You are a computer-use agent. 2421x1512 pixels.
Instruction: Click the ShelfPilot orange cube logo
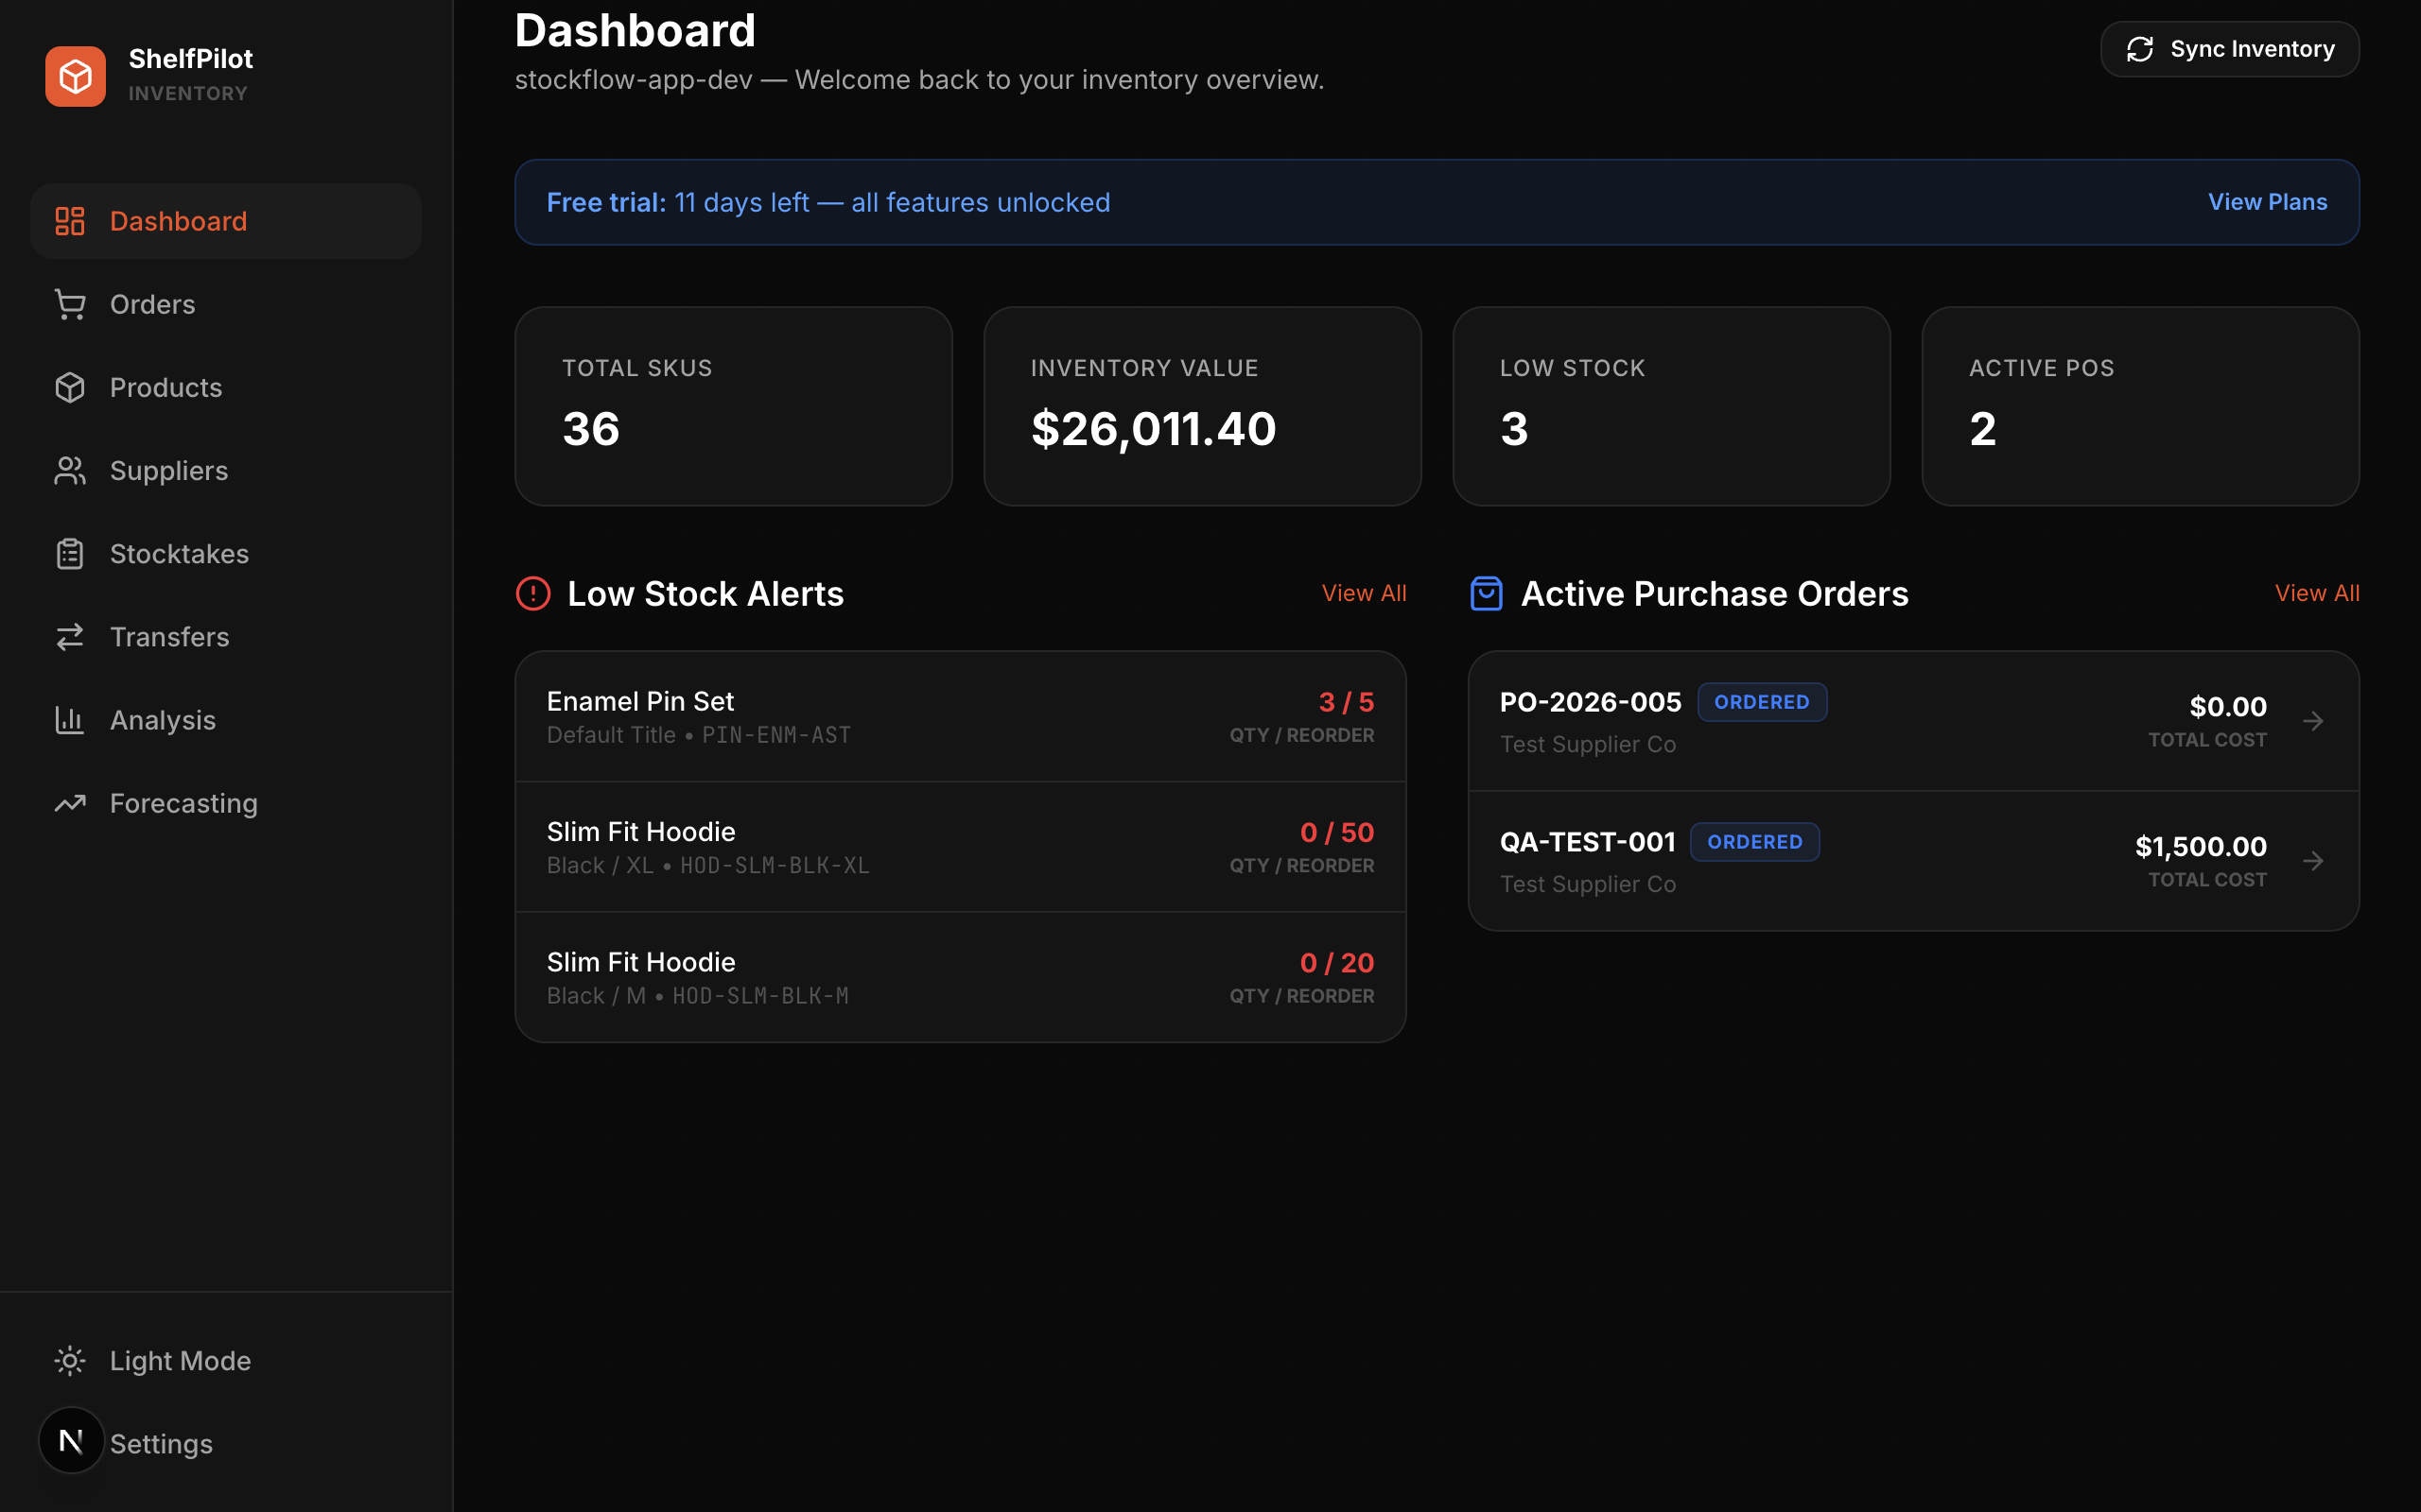tap(75, 76)
